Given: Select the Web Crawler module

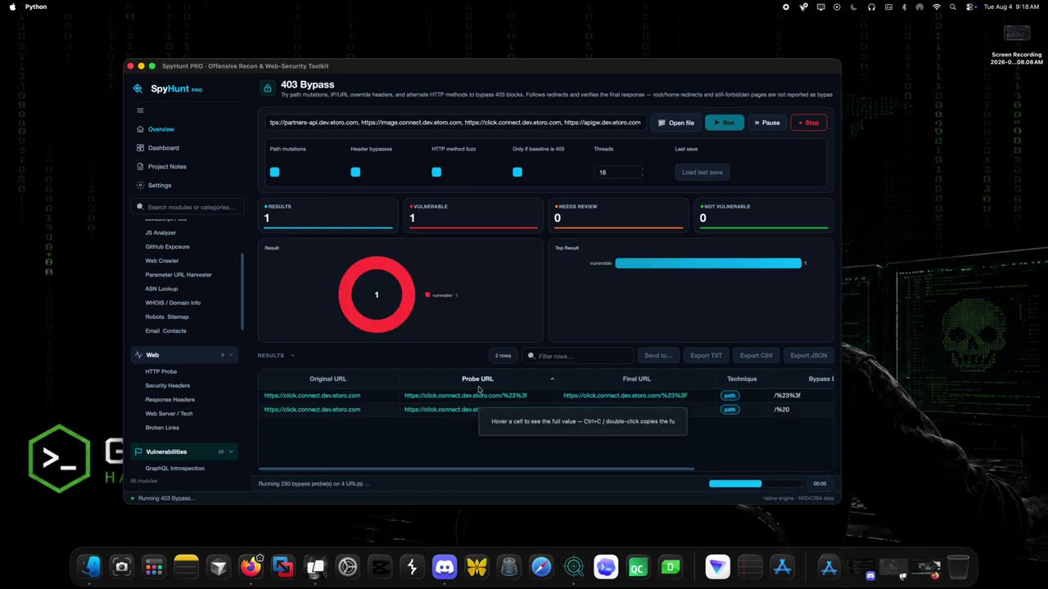Looking at the screenshot, I should pos(162,260).
